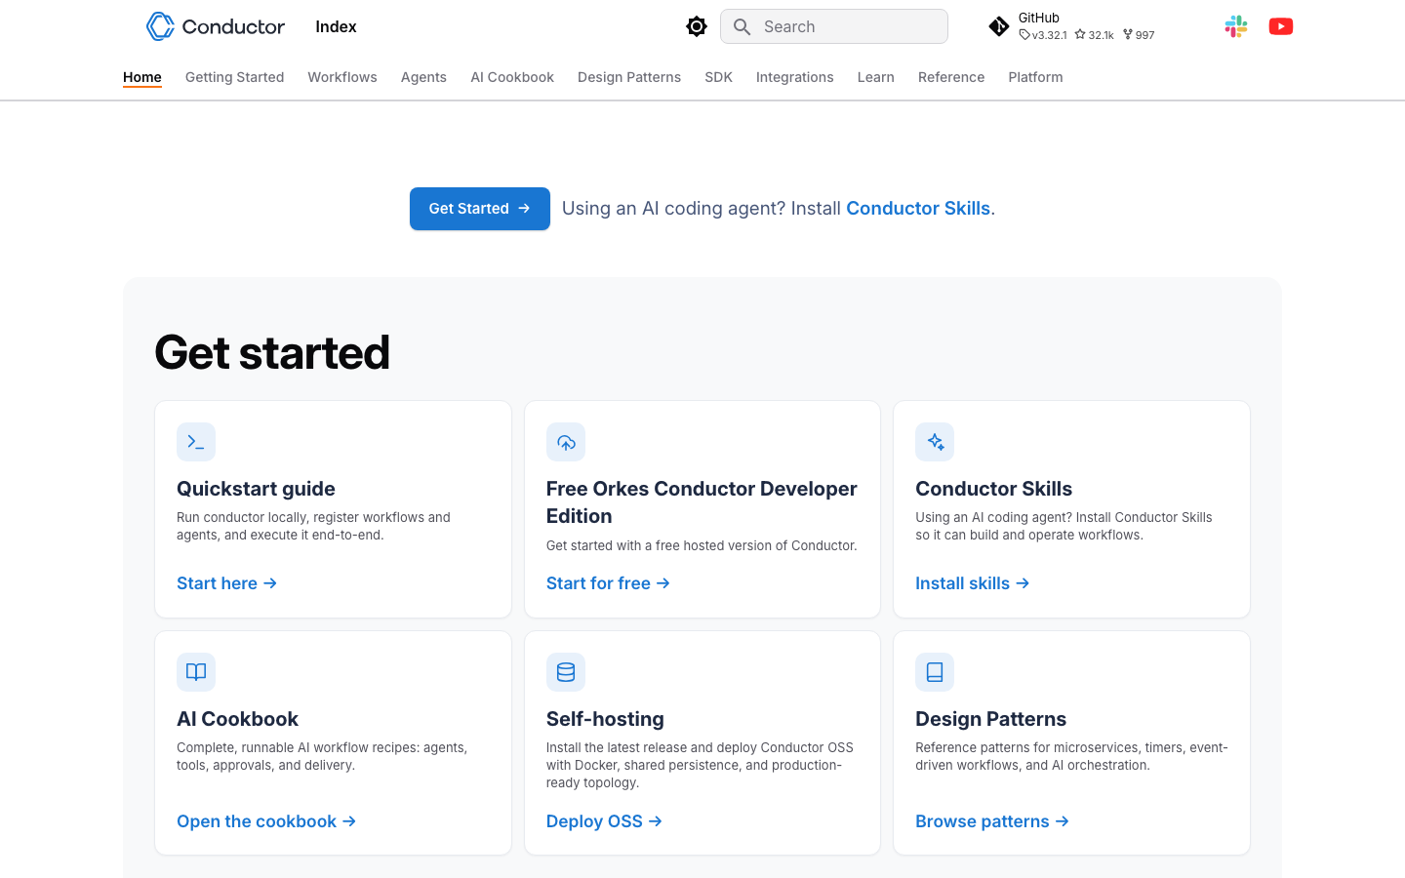Click the Install skills link
Image resolution: width=1405 pixels, height=878 pixels.
coord(973,583)
